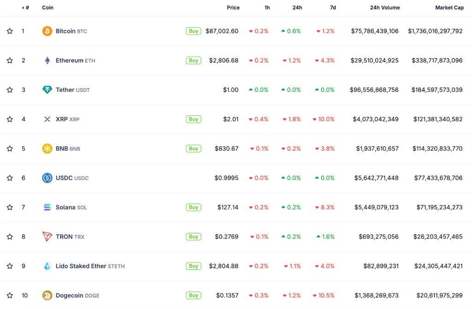Open the Lido Staked Ether link
This screenshot has width=472, height=309.
pyautogui.click(x=81, y=266)
